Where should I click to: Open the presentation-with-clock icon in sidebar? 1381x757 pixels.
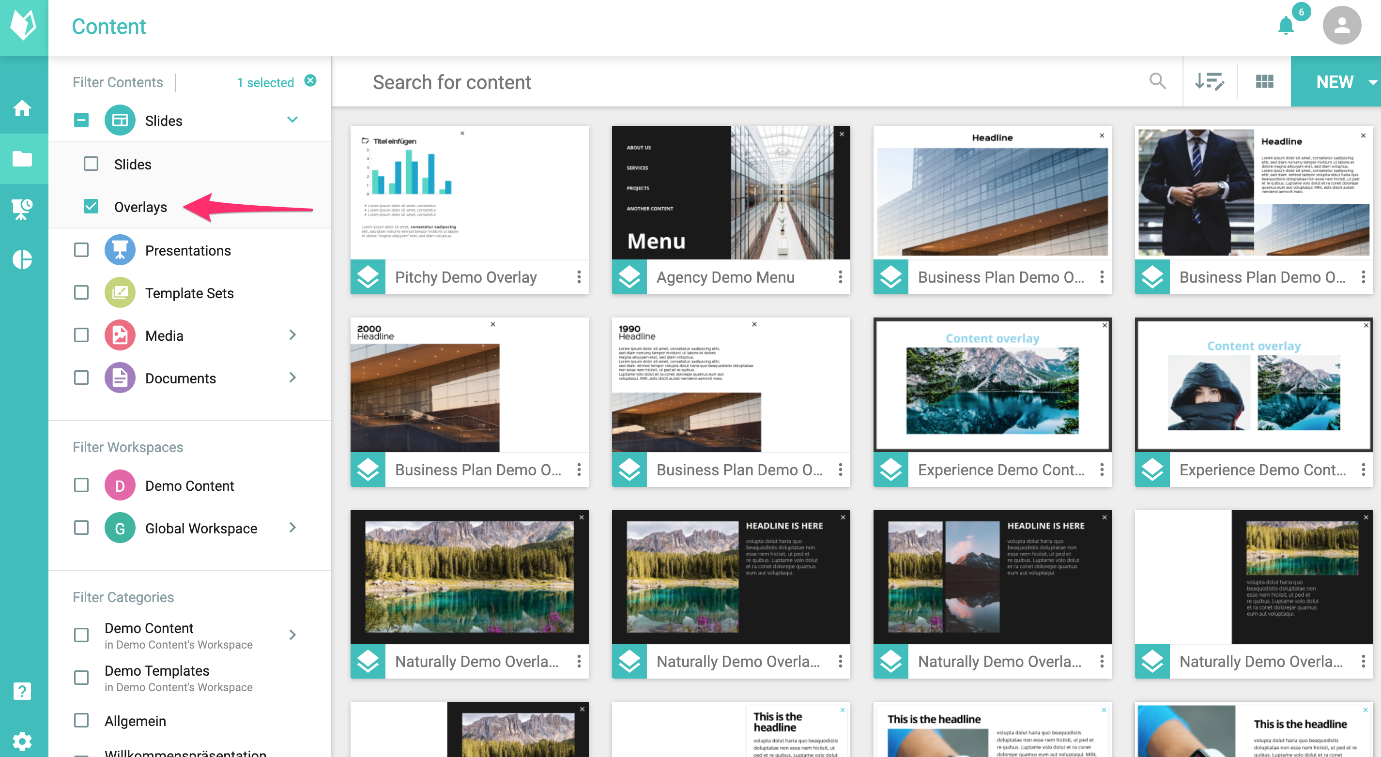pos(22,209)
